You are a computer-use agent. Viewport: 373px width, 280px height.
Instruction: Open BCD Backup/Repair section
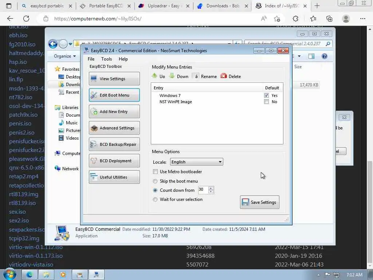click(114, 144)
